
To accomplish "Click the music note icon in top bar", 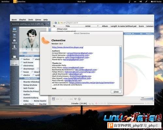I will coord(129,2).
